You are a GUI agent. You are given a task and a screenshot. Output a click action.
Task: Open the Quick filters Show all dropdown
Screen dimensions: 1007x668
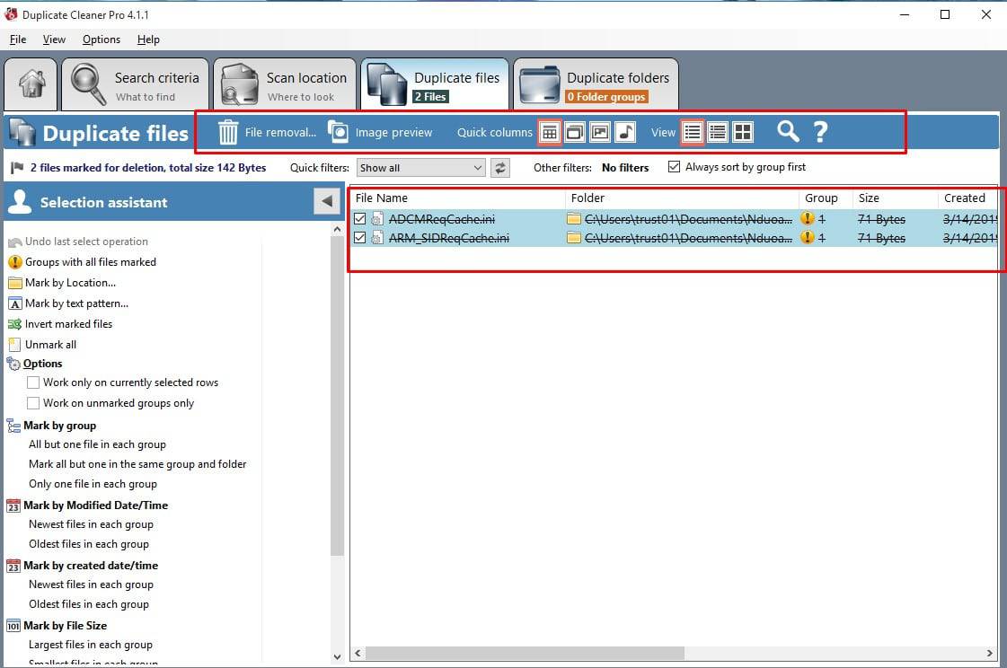click(x=420, y=168)
